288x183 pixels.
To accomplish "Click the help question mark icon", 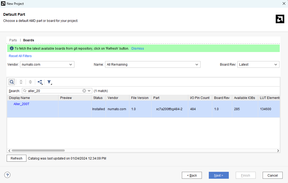I will pos(7,175).
